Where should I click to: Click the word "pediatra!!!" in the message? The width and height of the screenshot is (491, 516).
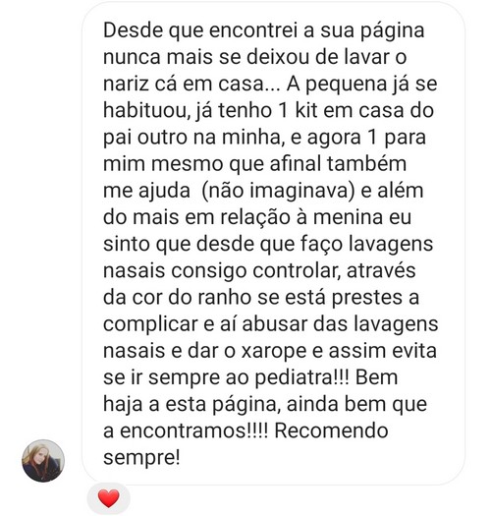coord(301,377)
